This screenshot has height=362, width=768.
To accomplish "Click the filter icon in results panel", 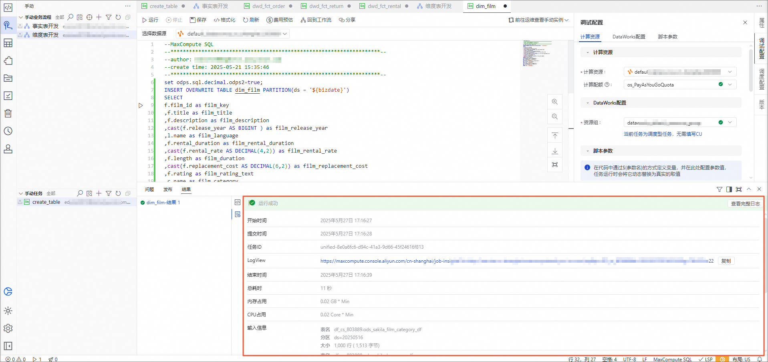I will pyautogui.click(x=719, y=189).
